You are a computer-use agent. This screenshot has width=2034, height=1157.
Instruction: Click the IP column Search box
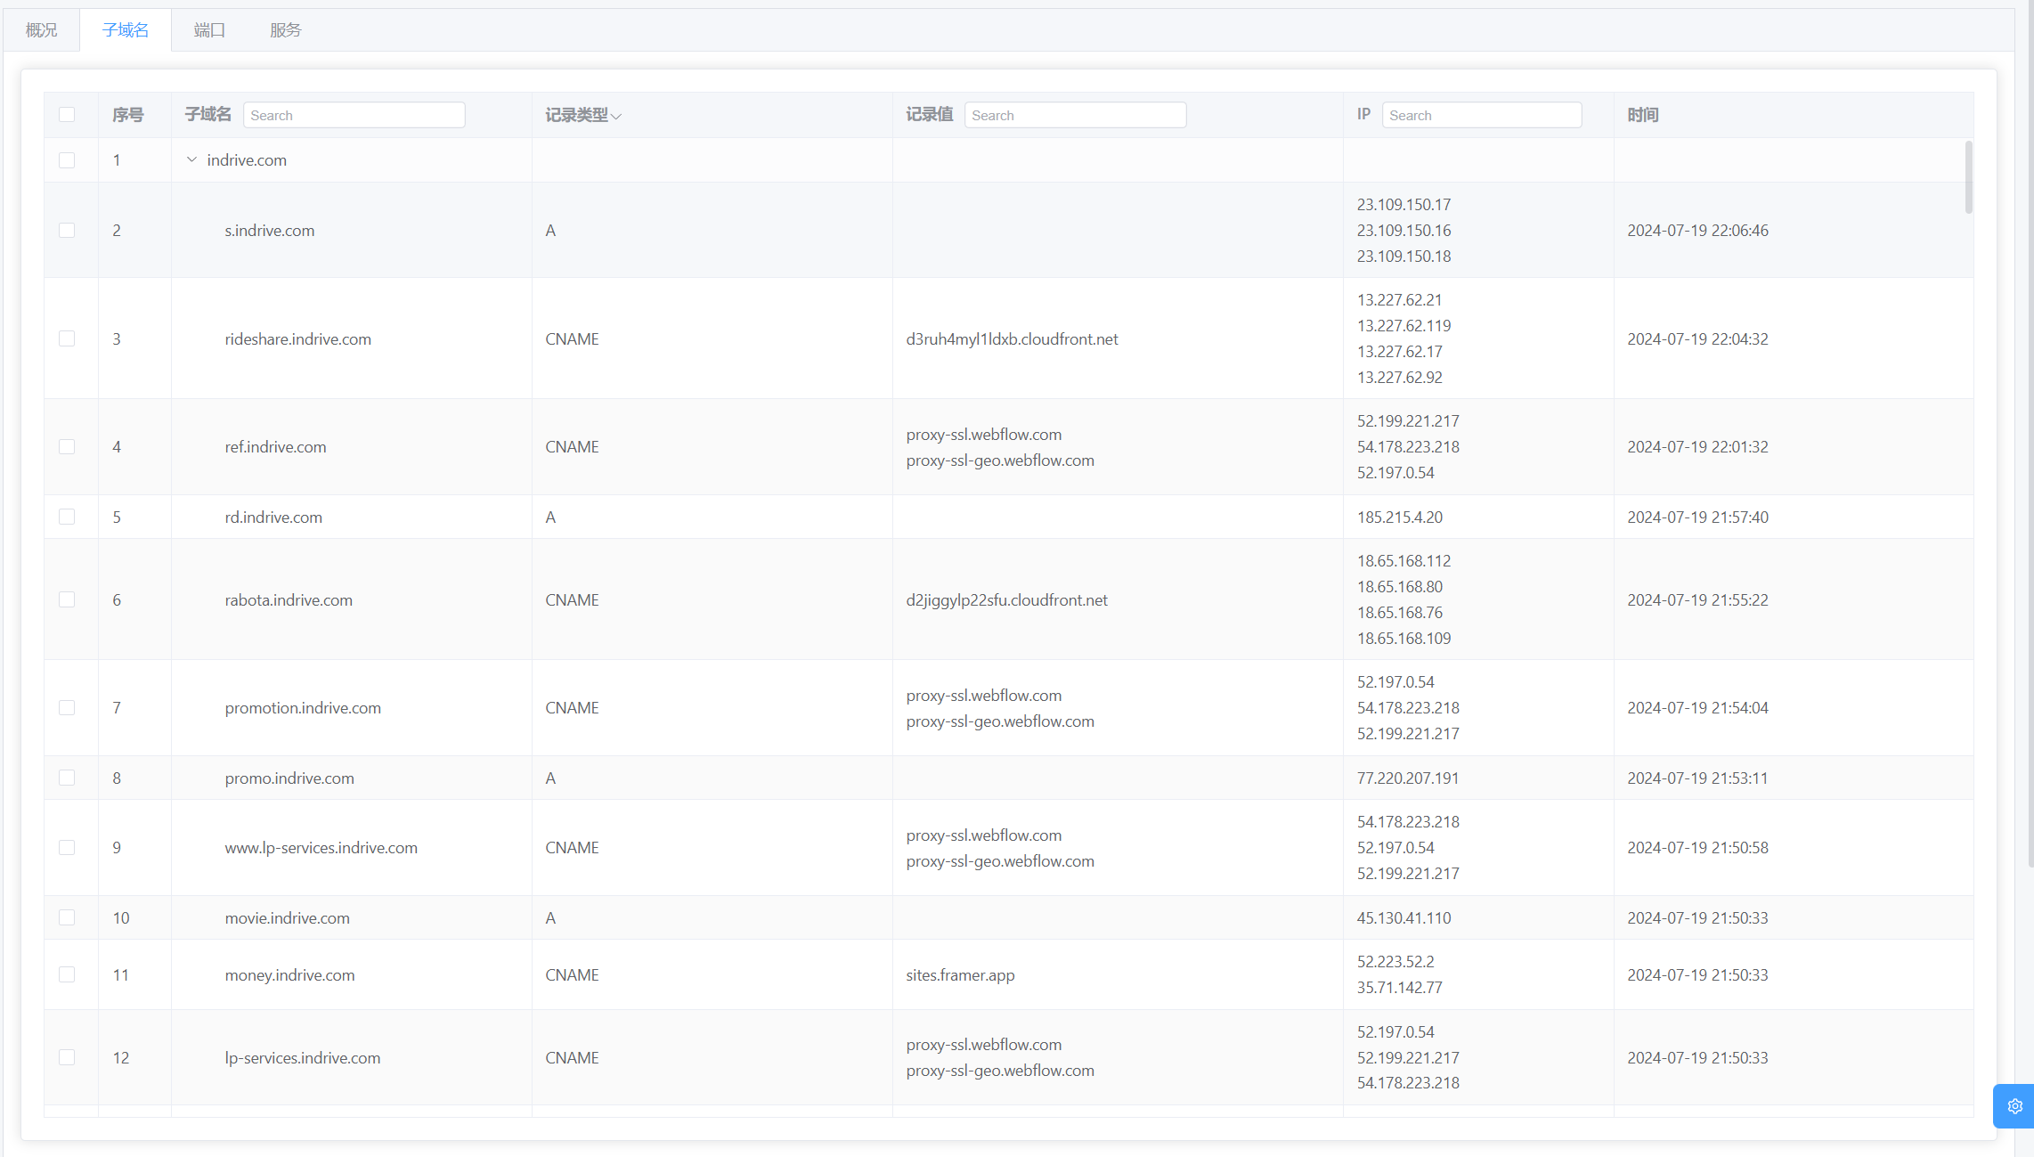click(x=1480, y=115)
